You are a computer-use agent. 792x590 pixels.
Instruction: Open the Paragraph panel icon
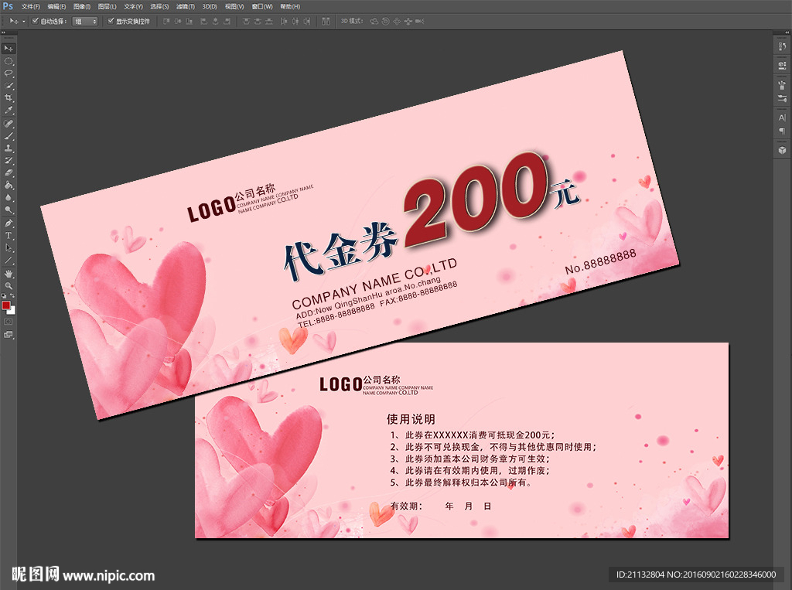[x=782, y=131]
